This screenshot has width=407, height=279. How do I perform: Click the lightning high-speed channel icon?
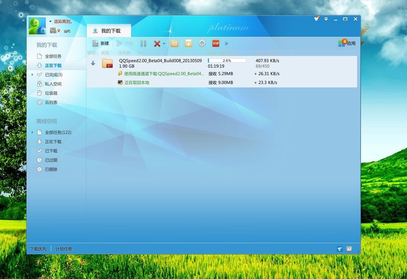tap(120, 73)
